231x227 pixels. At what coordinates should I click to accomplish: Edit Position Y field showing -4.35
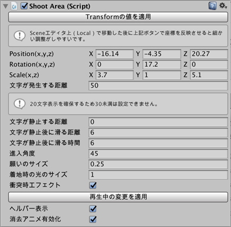coord(162,54)
